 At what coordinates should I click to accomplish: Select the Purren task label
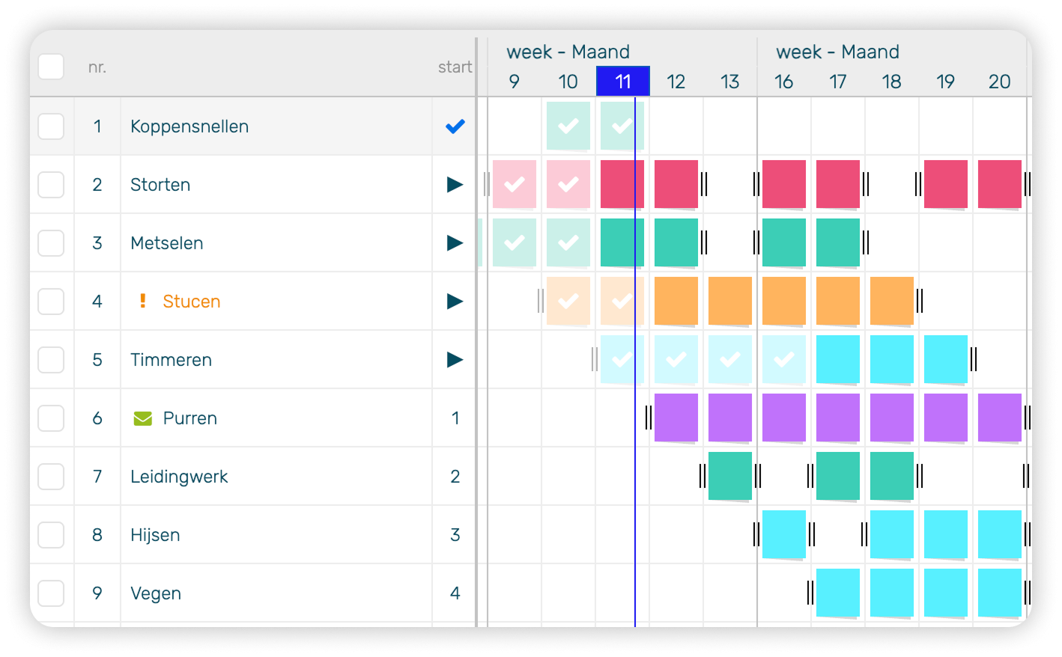(190, 418)
